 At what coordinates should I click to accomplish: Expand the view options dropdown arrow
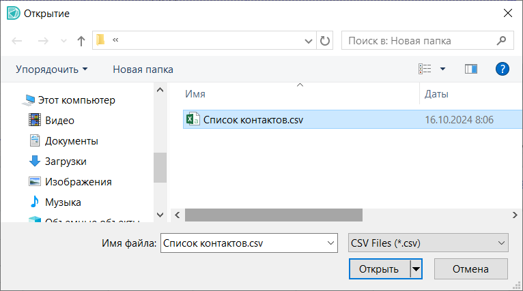click(x=442, y=69)
